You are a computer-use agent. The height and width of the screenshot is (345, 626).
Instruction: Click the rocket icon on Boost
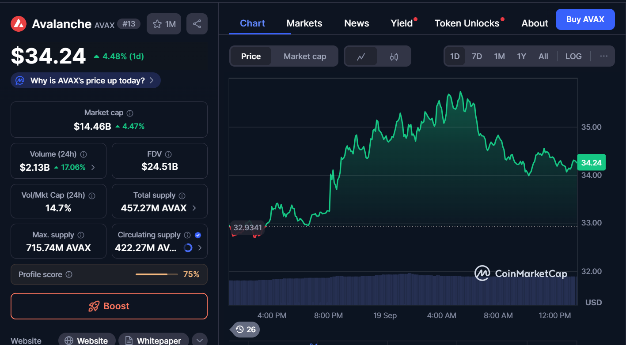click(94, 306)
